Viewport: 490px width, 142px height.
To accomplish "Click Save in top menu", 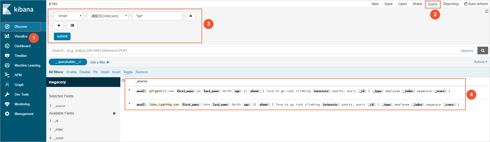I will pyautogui.click(x=388, y=4).
